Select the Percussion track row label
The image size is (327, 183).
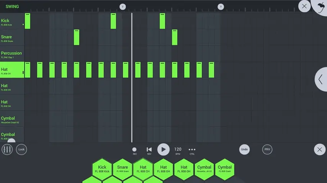[12, 54]
